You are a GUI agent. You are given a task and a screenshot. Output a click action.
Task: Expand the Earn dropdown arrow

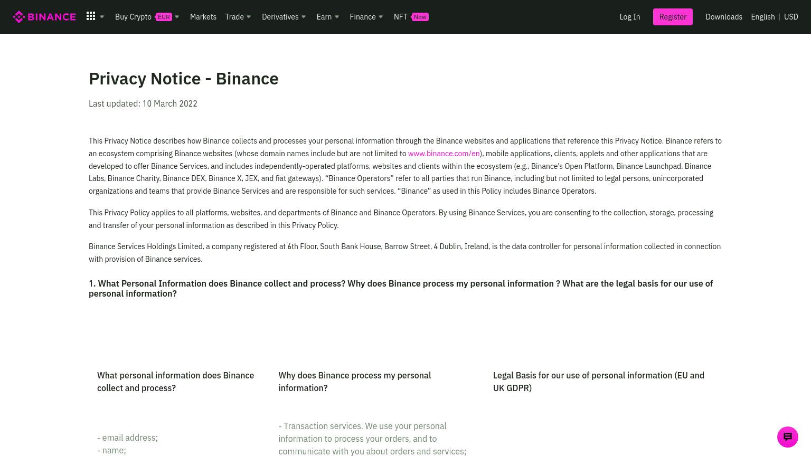[337, 17]
